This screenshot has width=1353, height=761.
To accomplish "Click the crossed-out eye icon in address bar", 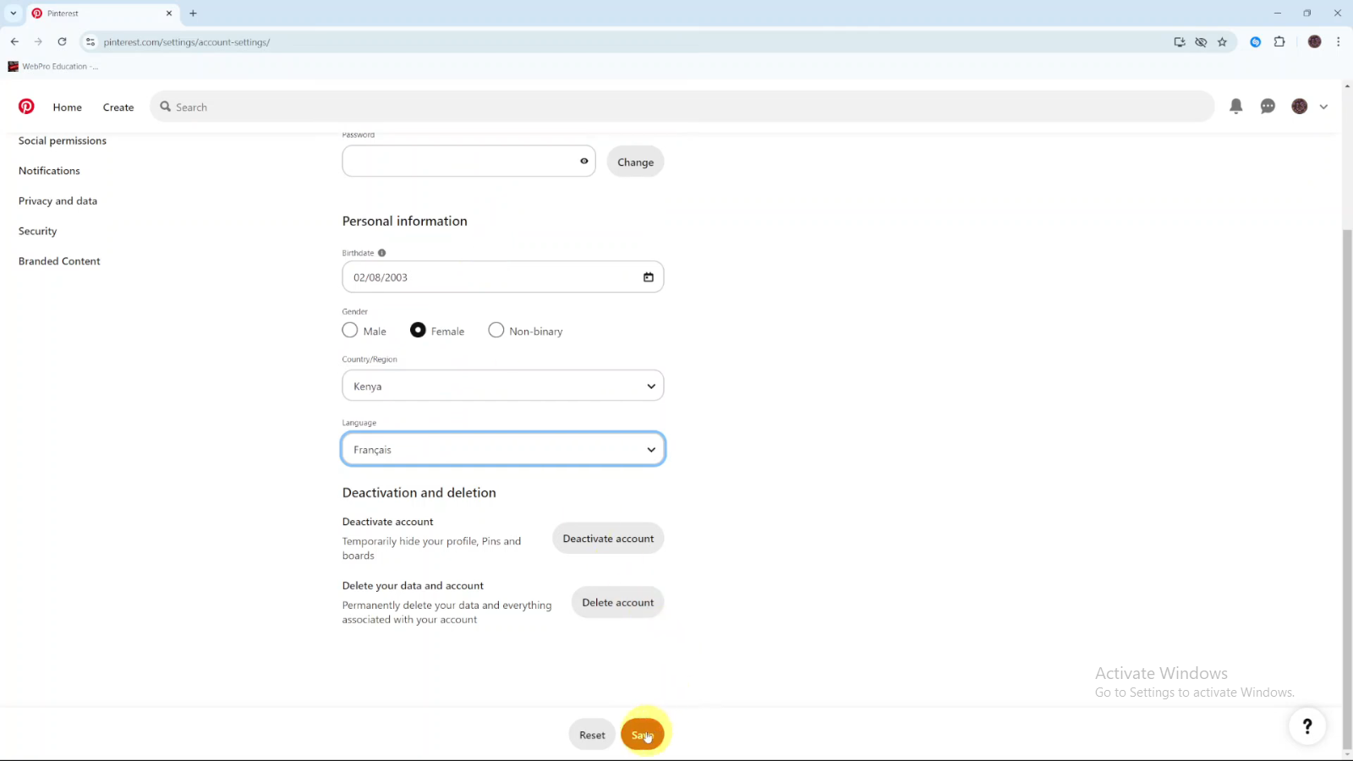I will (x=1201, y=41).
